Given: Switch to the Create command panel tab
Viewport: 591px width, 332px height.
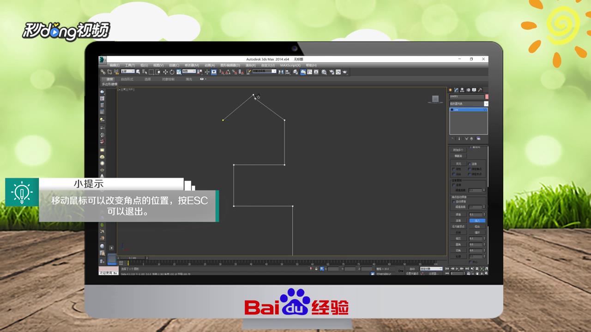Looking at the screenshot, I should tap(450, 90).
